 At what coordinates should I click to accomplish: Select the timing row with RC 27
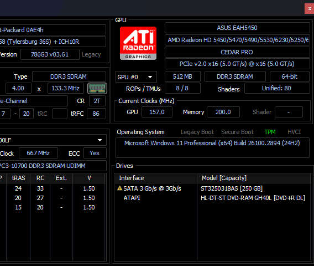[x=53, y=198]
